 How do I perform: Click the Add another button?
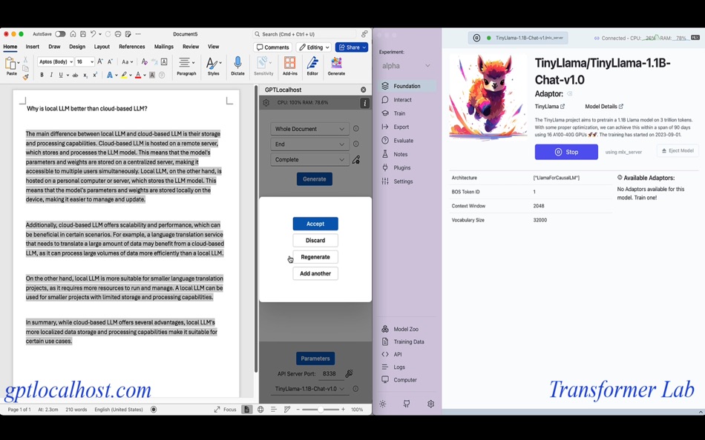pos(315,273)
